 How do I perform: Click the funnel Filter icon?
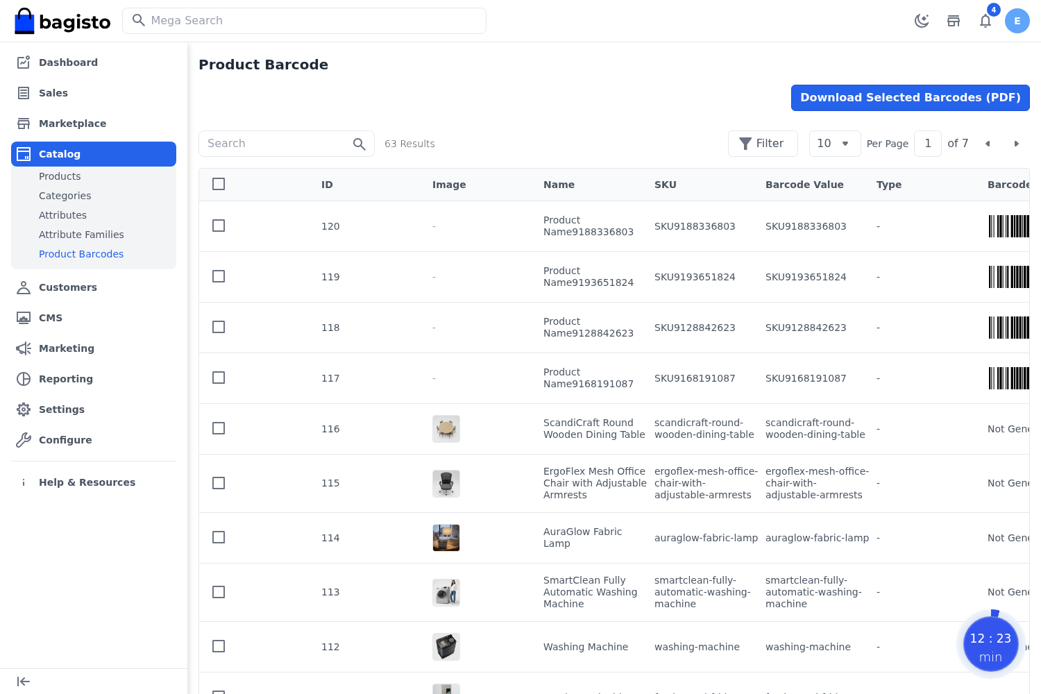(x=745, y=144)
